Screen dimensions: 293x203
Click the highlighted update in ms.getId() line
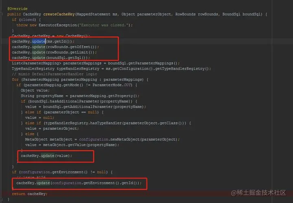39,41
